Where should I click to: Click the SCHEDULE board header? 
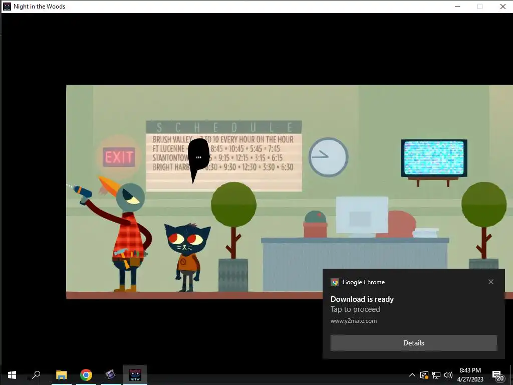tap(224, 127)
